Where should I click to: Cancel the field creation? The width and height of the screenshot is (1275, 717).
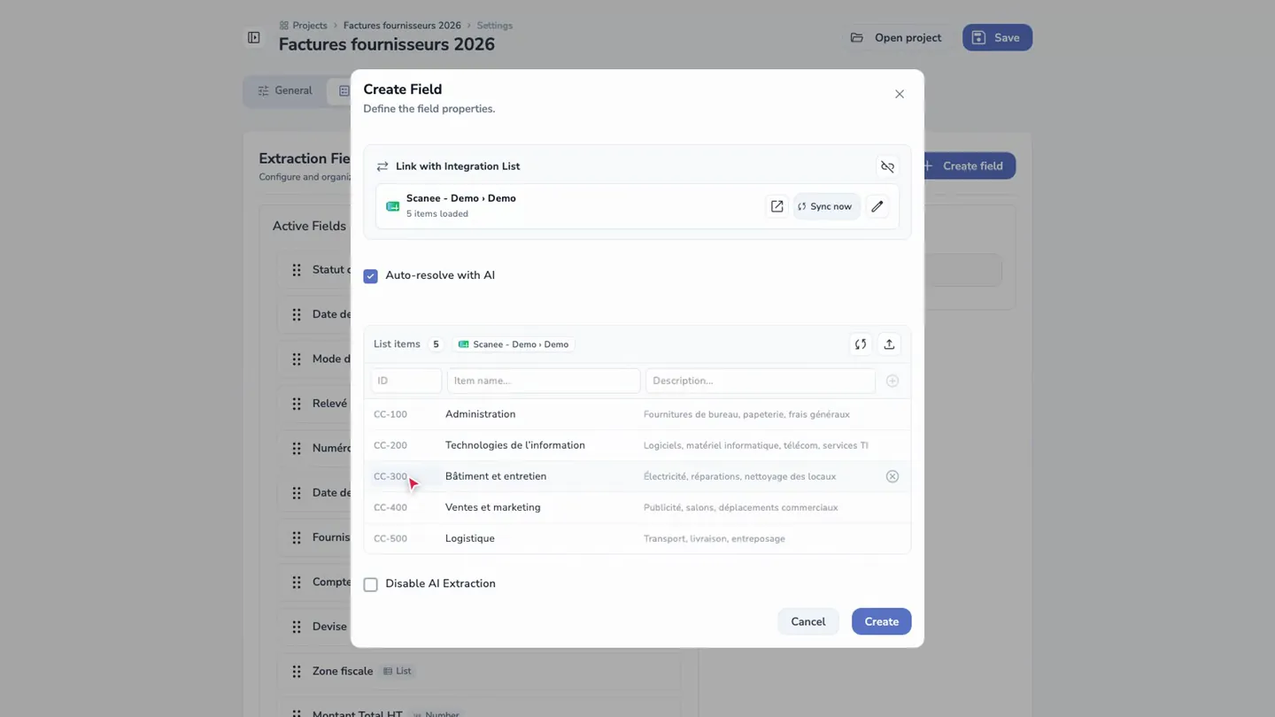807,621
